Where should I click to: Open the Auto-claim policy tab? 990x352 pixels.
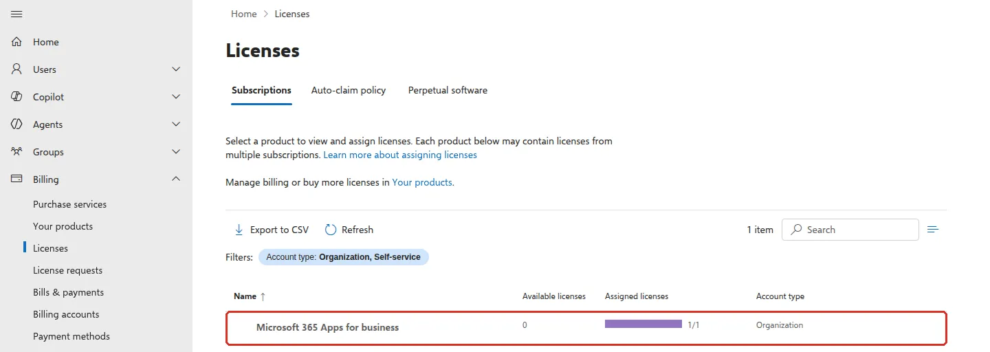click(349, 90)
